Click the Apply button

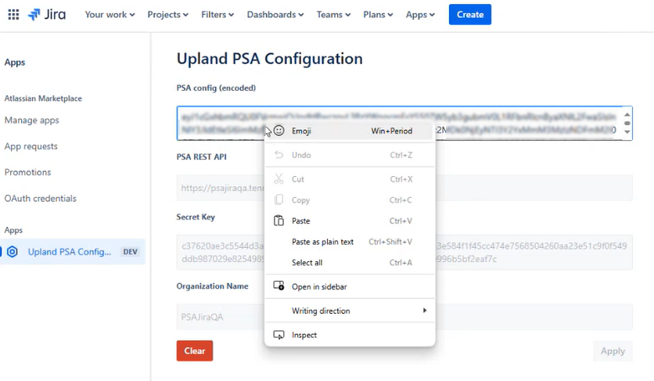613,351
